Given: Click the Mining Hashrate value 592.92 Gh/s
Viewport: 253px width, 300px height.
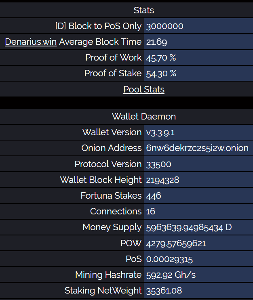Looking at the screenshot, I should point(171,275).
